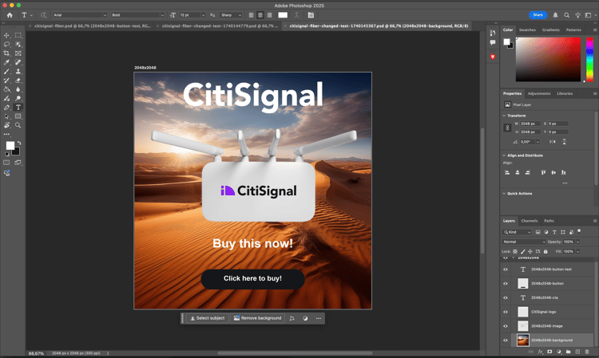Open the Sharp anti-aliasing dropdown
Viewport: 599px width, 358px height.
(x=231, y=15)
